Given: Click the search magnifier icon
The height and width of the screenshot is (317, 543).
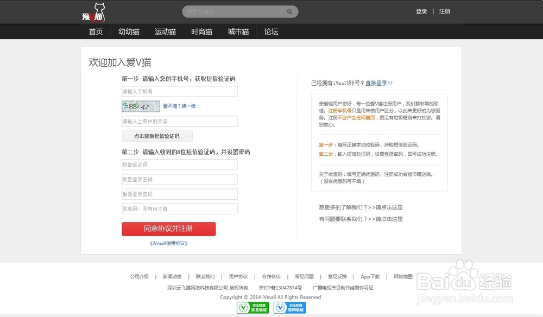Looking at the screenshot, I should click(289, 11).
